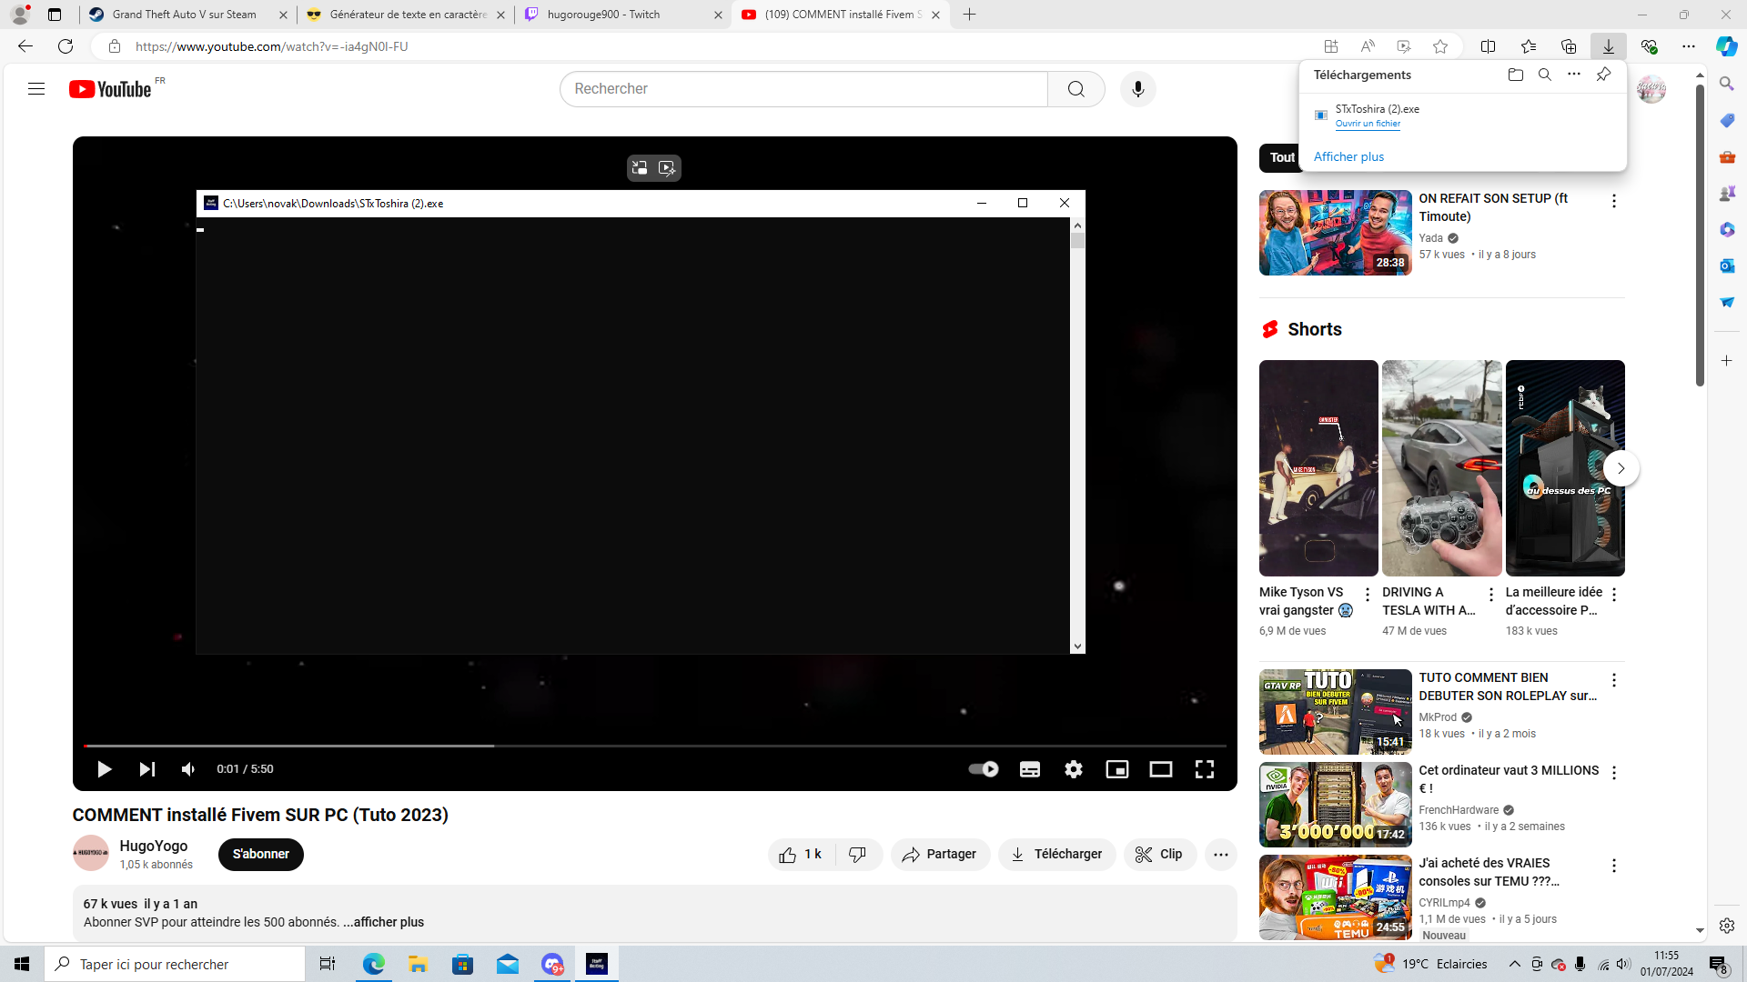1747x982 pixels.
Task: Open the Copilot sidebar icon
Action: tap(1726, 46)
